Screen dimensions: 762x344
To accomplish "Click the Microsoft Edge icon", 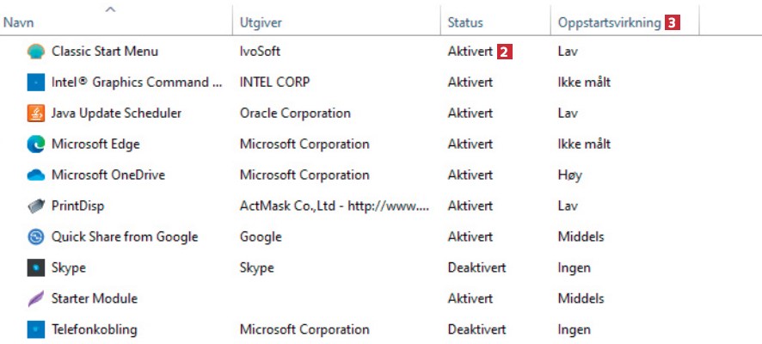I will [36, 144].
